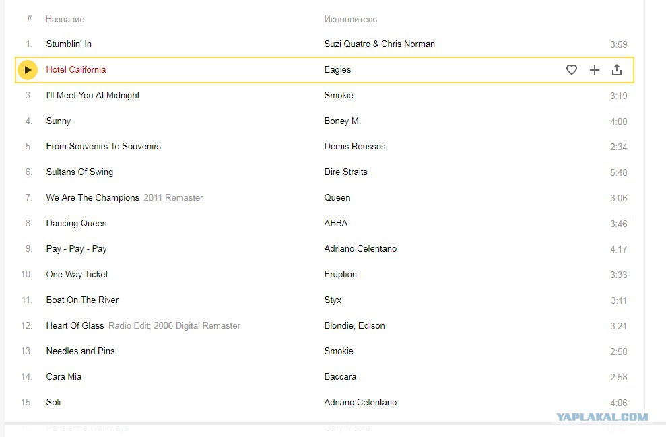The height and width of the screenshot is (437, 666).
Task: Click the 5:48 duration of Sultans Of Swing
Action: pos(618,172)
